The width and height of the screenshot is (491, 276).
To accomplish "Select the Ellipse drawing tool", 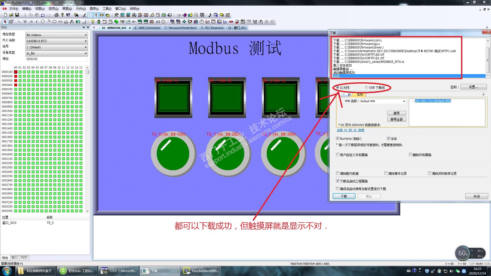I will 43,22.
